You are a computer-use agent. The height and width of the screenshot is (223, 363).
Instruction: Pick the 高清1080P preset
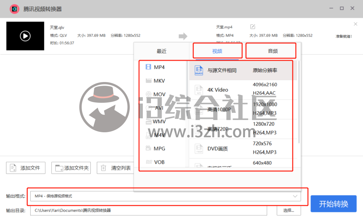(x=243, y=109)
